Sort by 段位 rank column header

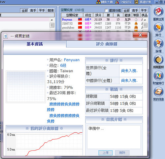88,15
